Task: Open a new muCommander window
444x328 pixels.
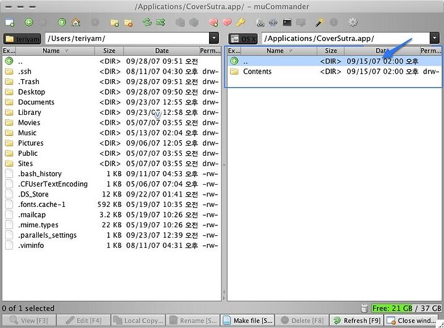Action: click(10, 22)
